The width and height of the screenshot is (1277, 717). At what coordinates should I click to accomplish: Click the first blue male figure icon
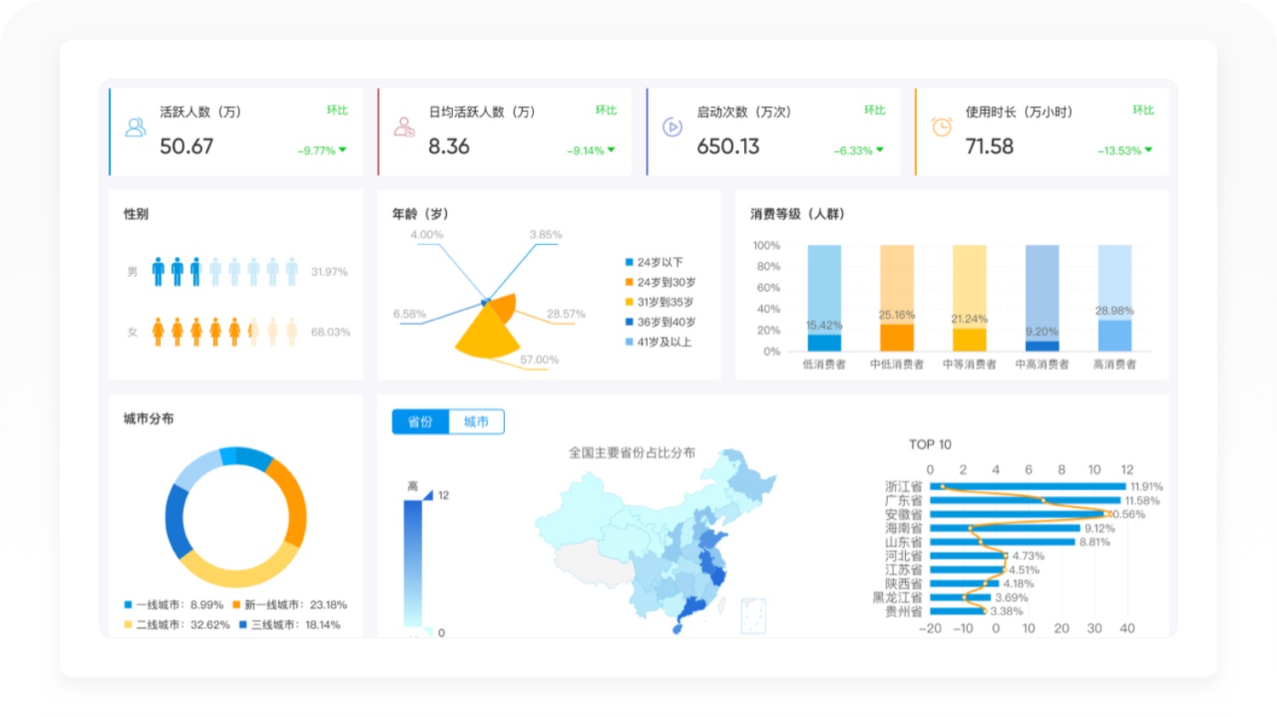158,271
